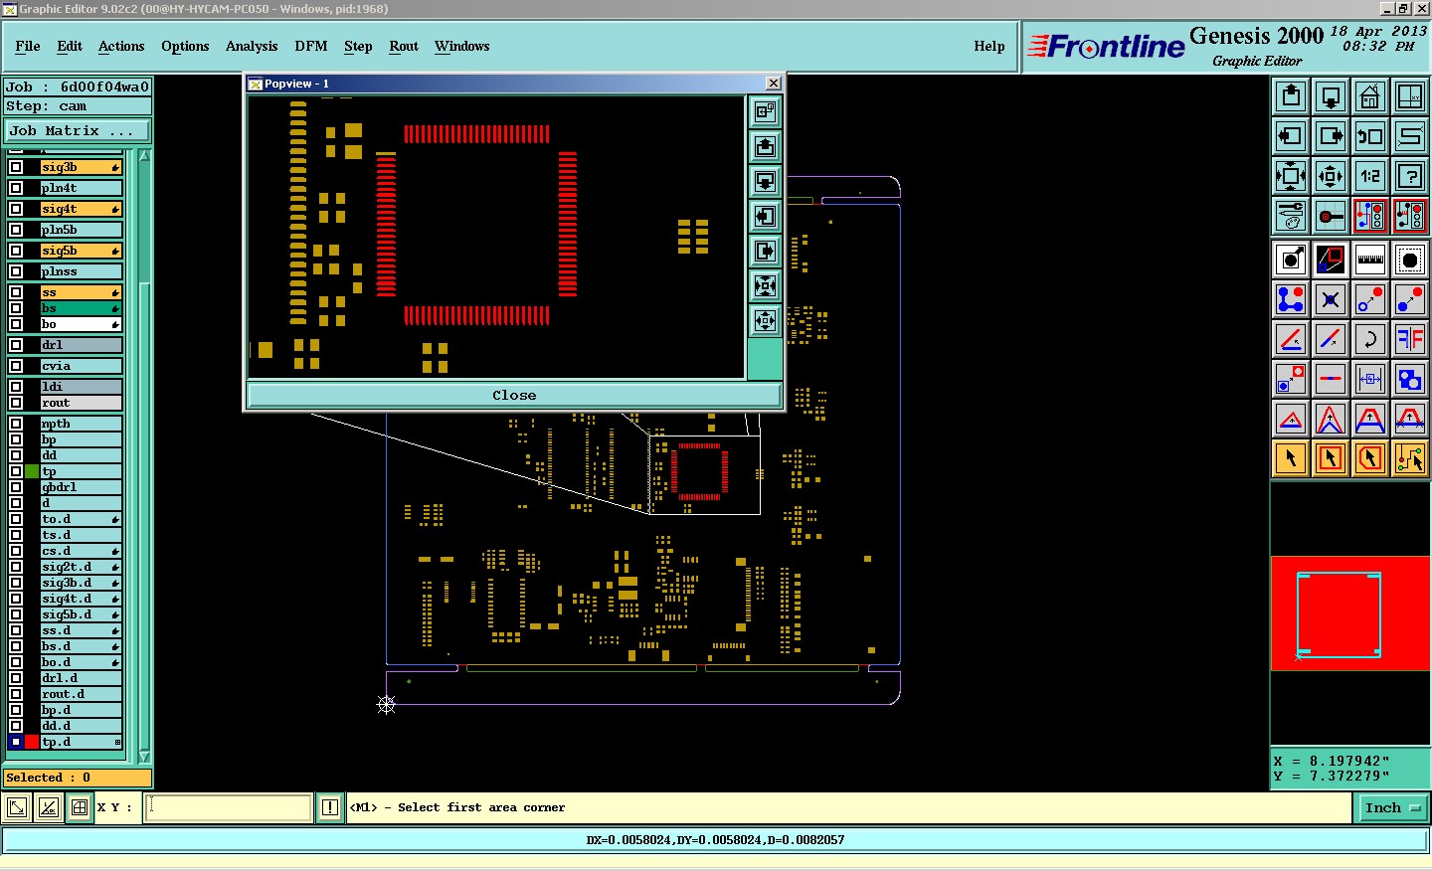Click the pan down view icon
Image resolution: width=1432 pixels, height=871 pixels.
coord(1331,96)
